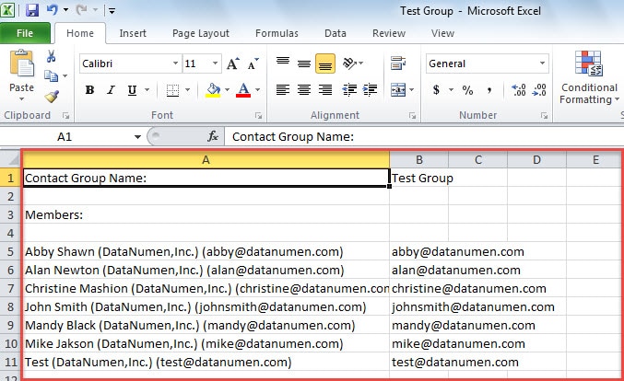Toggle Bottom Align highlighted button
Viewport: 624px width, 381px height.
coord(325,63)
